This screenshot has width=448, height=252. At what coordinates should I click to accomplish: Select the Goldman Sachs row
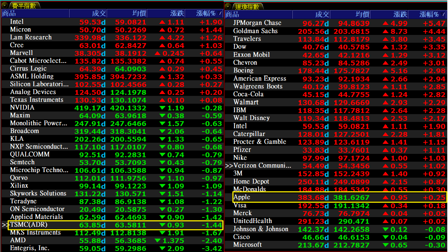[335, 31]
